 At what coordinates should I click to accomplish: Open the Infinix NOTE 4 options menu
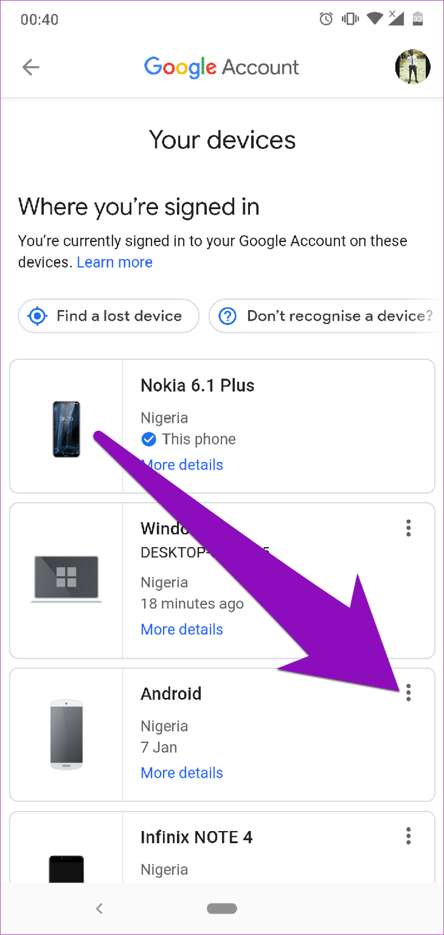[x=408, y=836]
